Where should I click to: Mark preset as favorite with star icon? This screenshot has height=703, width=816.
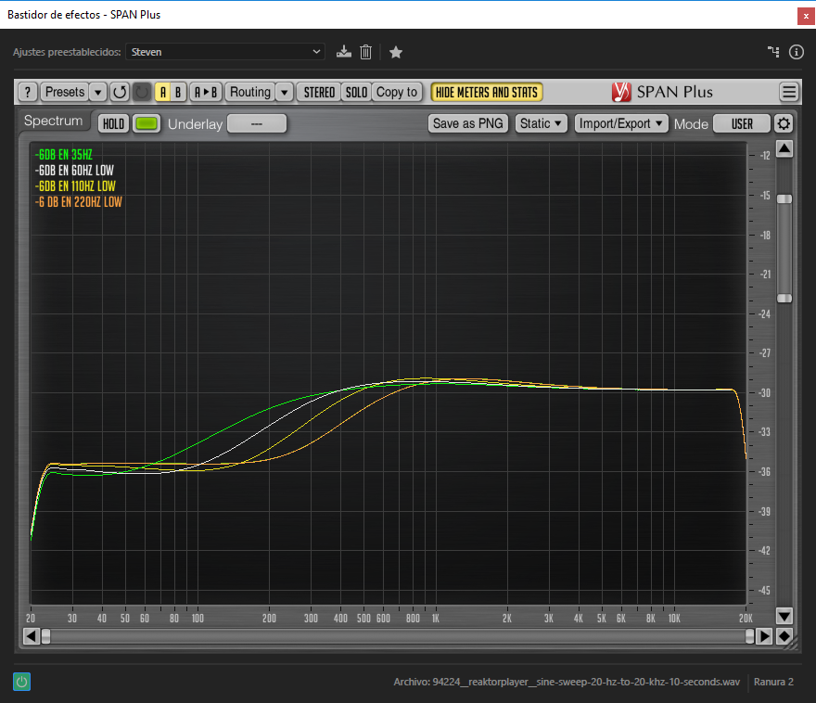[396, 52]
